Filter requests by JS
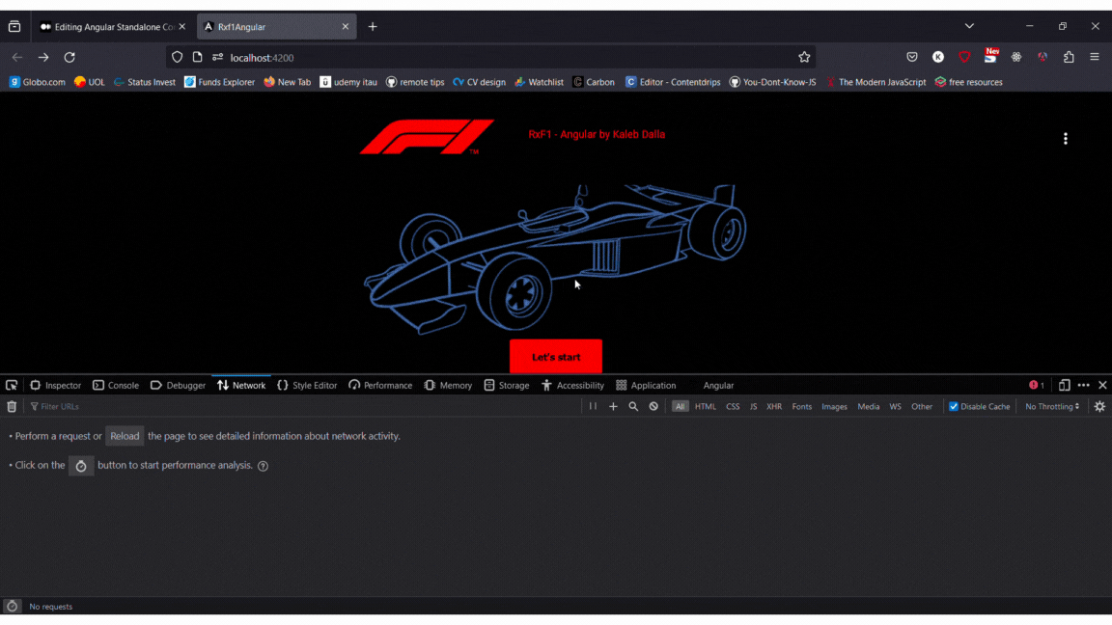The height and width of the screenshot is (625, 1112). (x=753, y=407)
